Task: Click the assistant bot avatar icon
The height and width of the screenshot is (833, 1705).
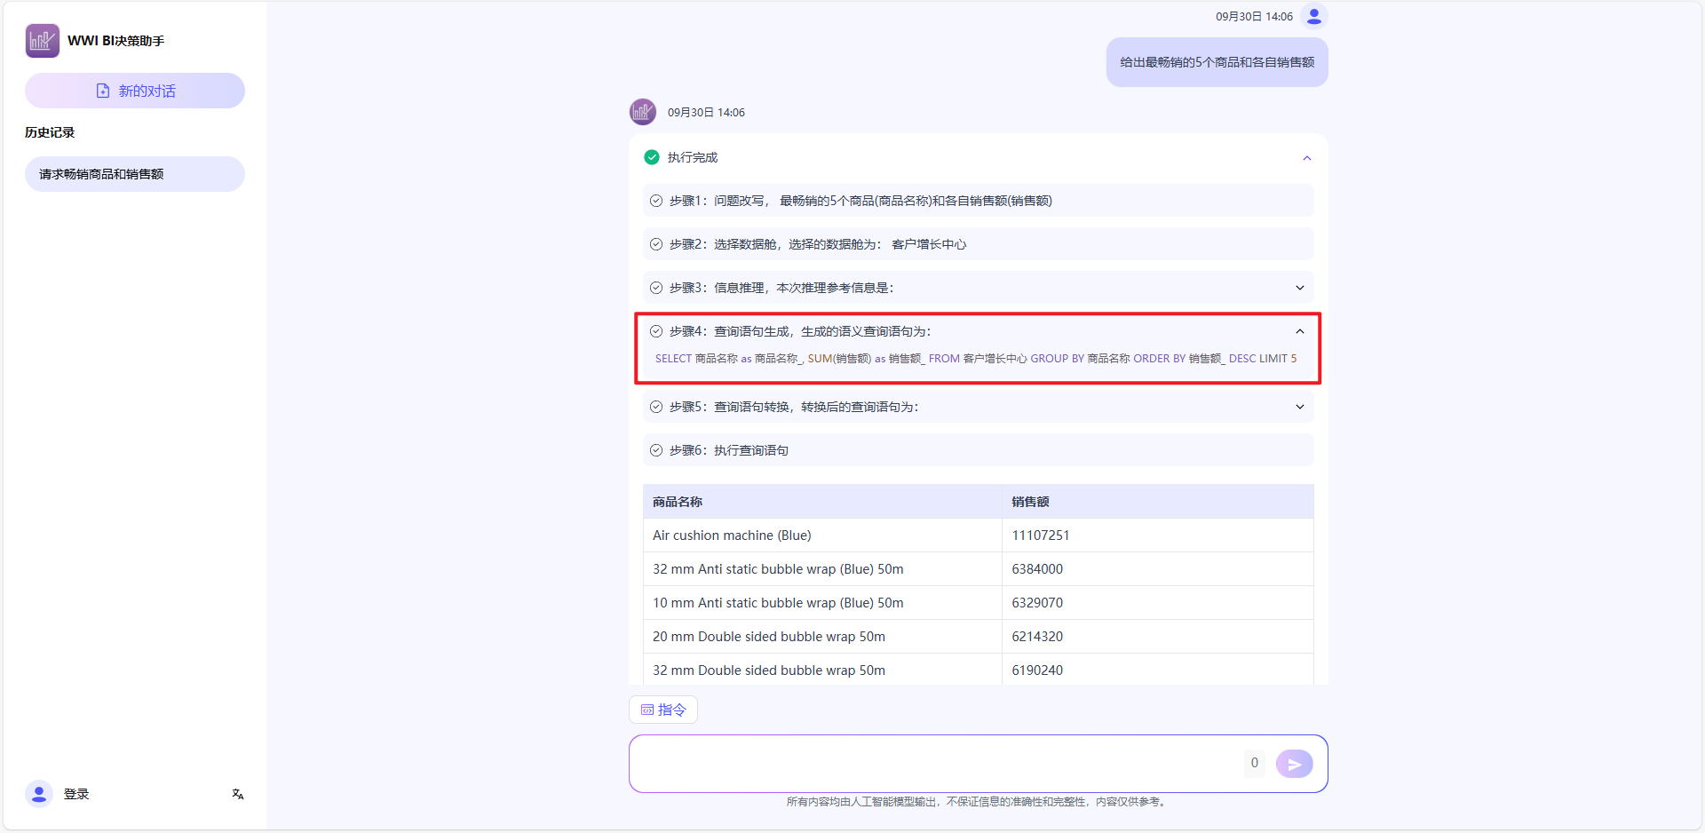Action: 642,112
